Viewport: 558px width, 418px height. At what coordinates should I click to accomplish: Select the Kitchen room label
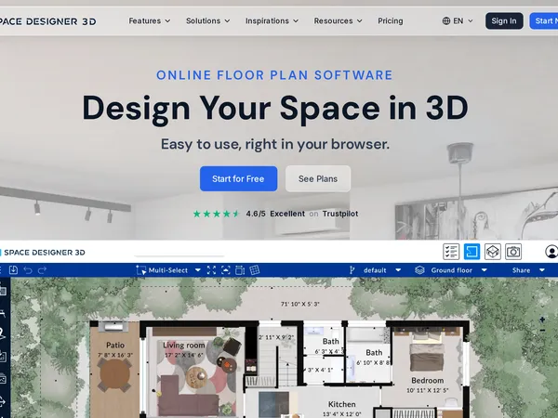tap(341, 404)
